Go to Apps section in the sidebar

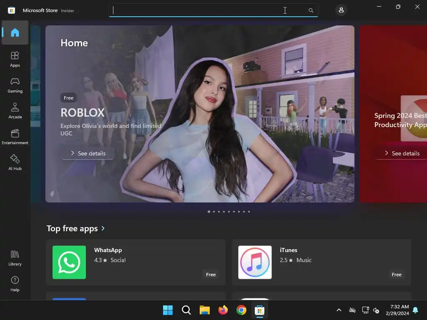(15, 59)
